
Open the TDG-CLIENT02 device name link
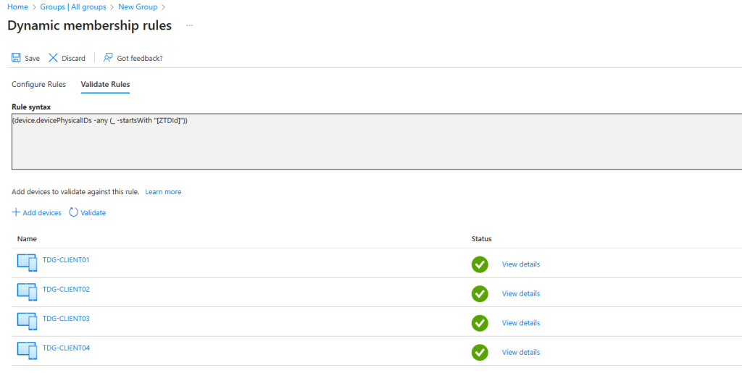(66, 289)
